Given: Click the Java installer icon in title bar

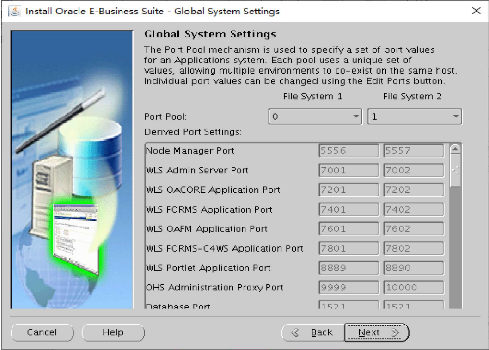Looking at the screenshot, I should tap(14, 11).
